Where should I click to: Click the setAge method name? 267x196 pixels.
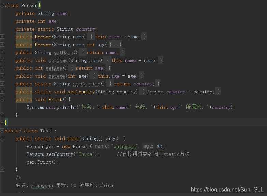[x=57, y=76]
